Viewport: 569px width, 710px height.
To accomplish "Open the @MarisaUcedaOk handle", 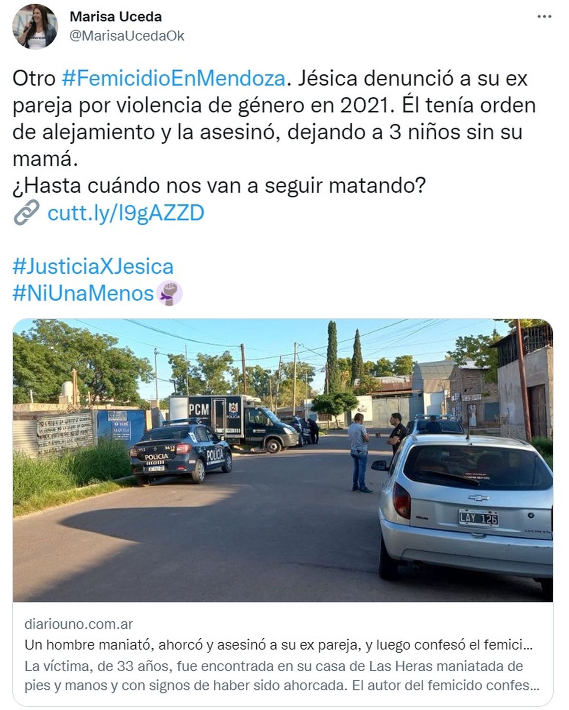I will tap(127, 36).
